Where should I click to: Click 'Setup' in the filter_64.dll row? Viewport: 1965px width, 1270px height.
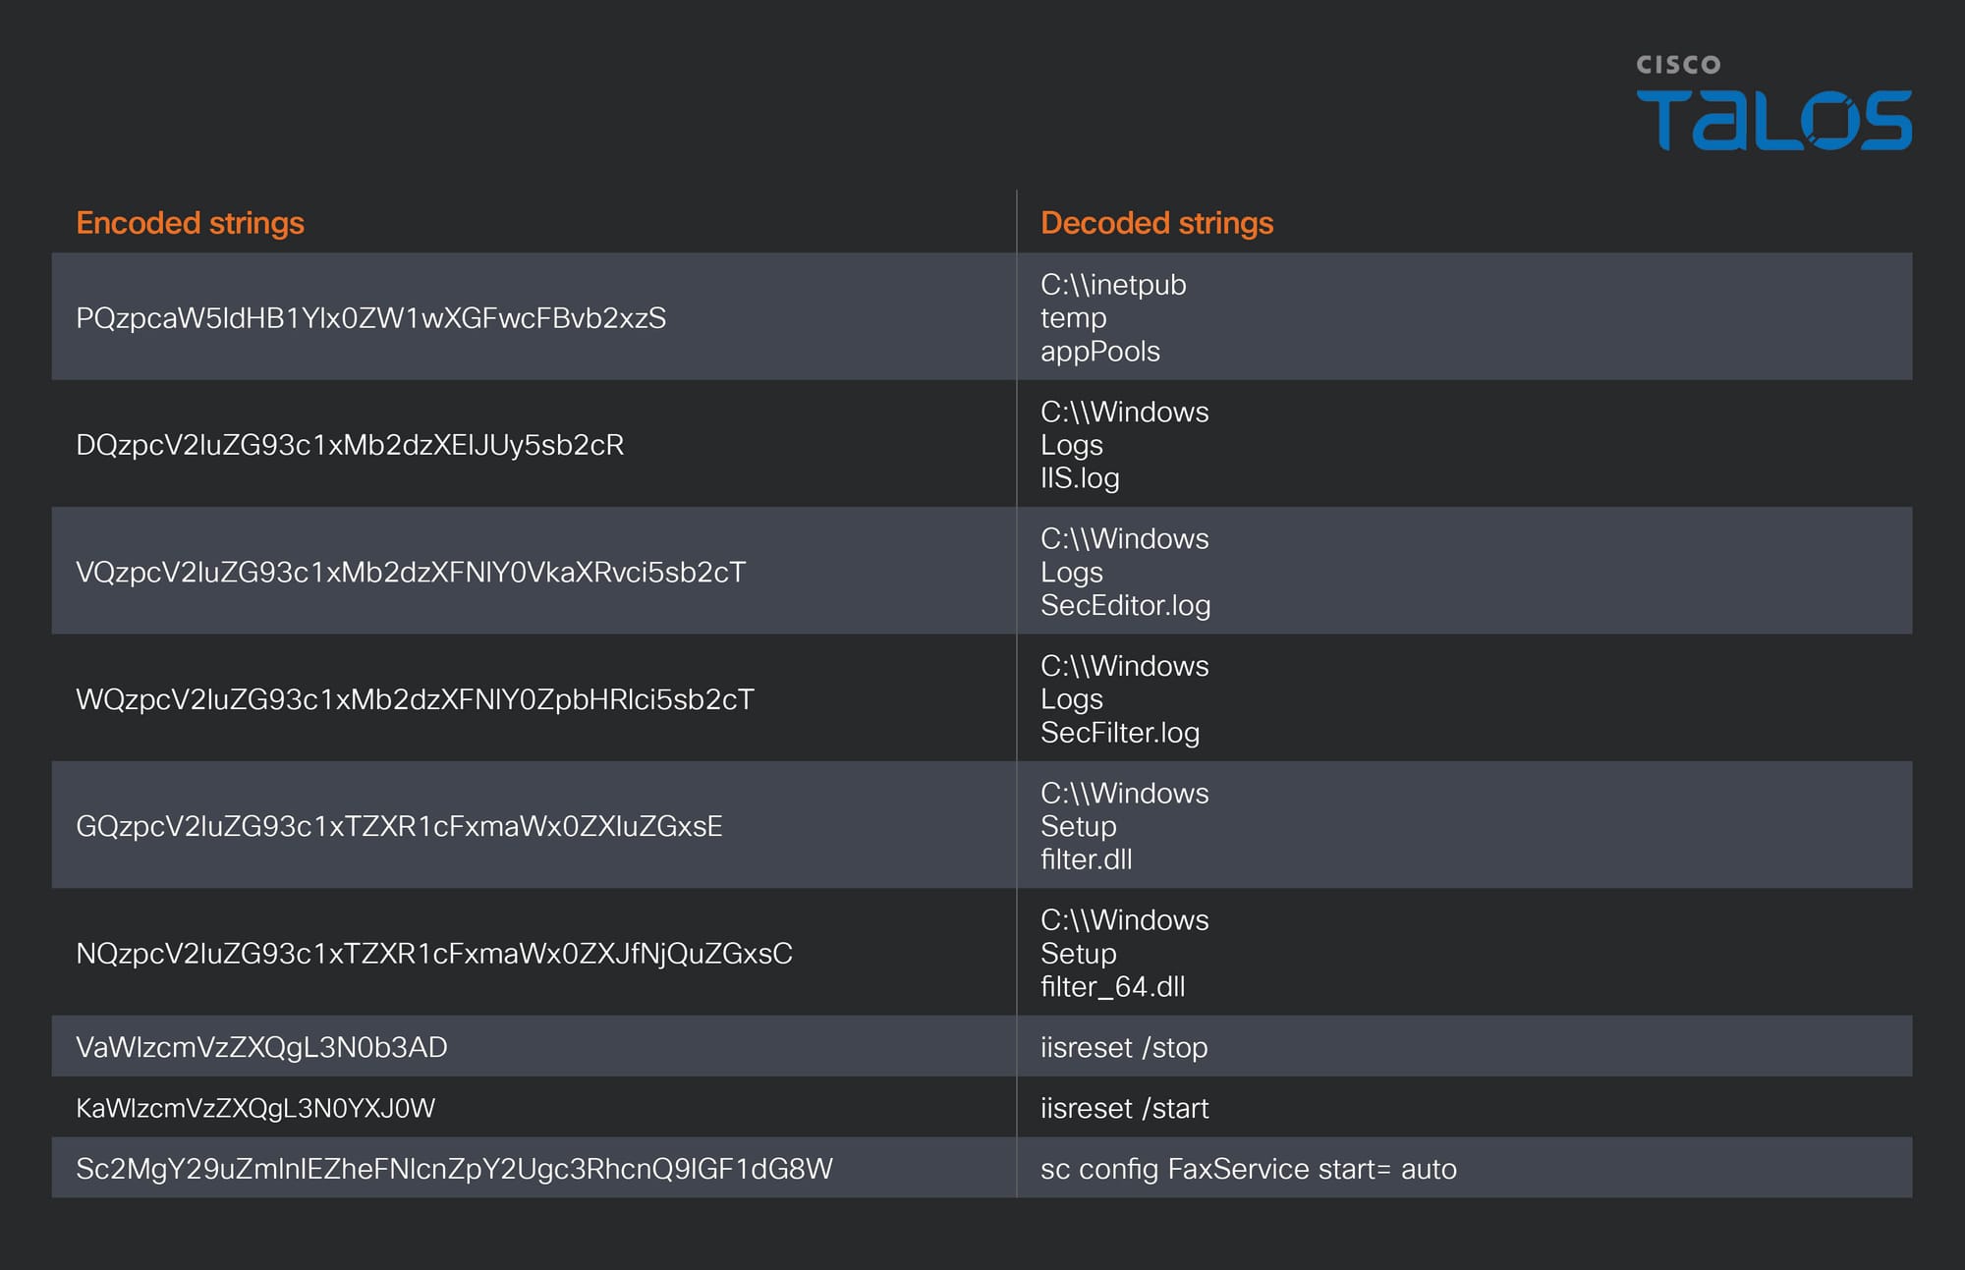1079,954
